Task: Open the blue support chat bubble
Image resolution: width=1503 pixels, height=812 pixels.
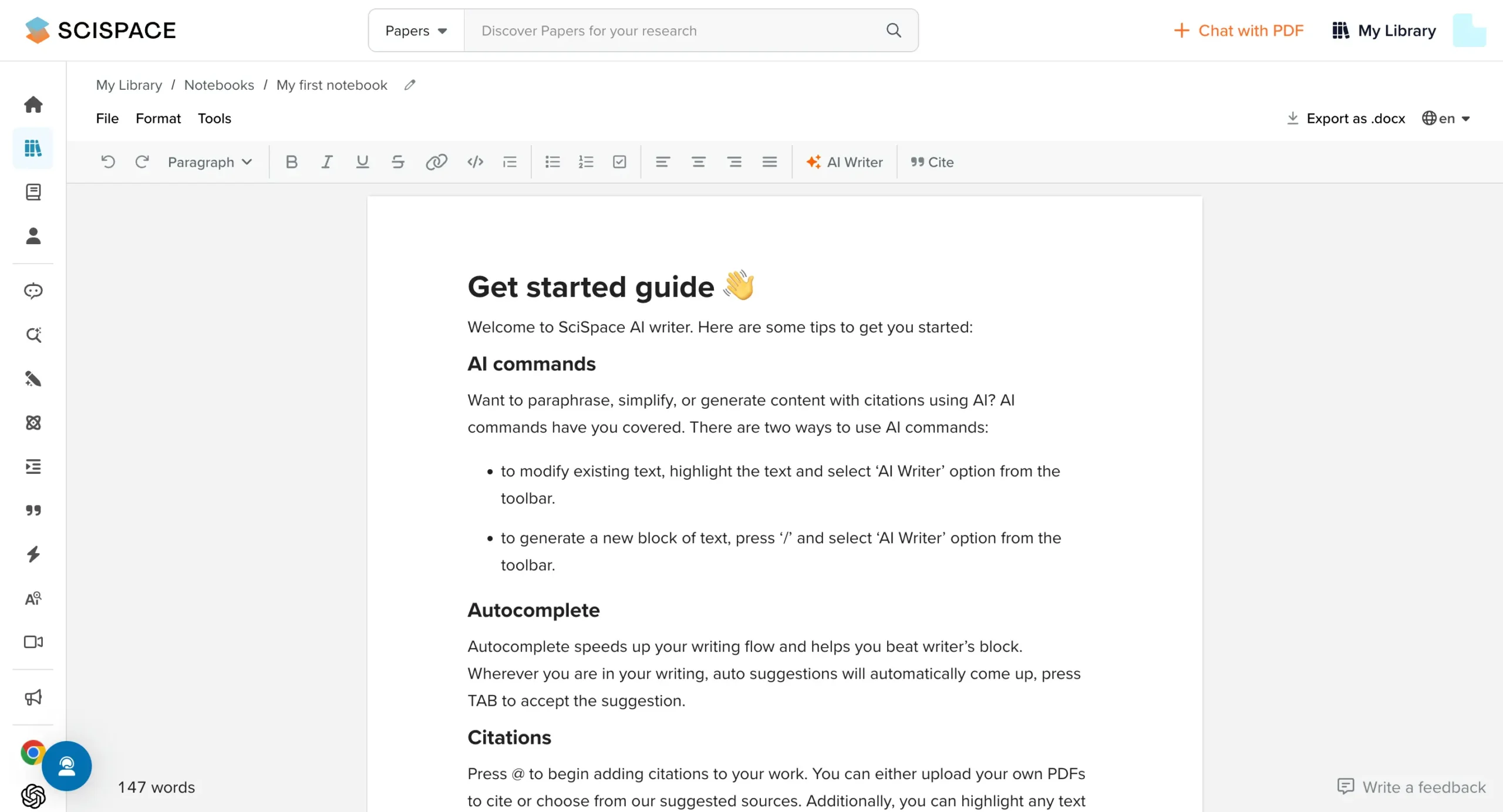Action: point(66,766)
